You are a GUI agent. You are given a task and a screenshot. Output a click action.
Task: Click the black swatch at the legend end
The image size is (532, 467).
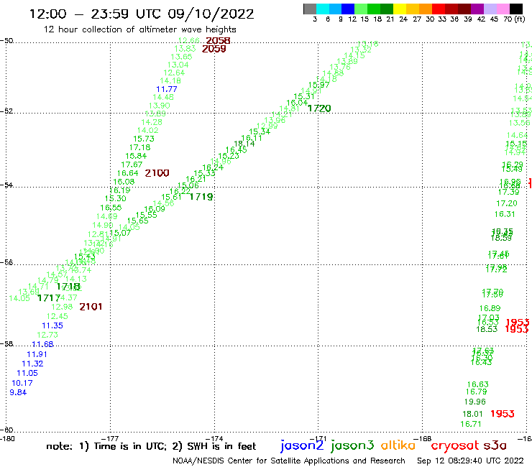tap(515, 9)
